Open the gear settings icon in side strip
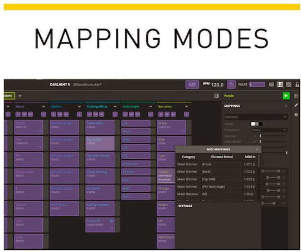 (296, 115)
